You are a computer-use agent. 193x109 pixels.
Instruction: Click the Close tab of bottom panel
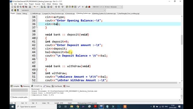pyautogui.click(x=67, y=86)
